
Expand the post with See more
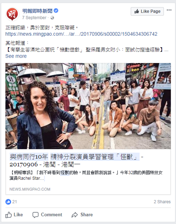[16, 56]
